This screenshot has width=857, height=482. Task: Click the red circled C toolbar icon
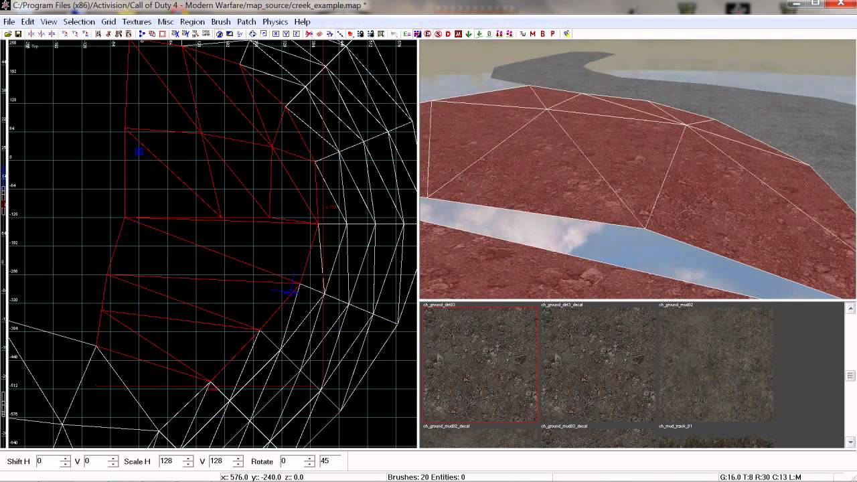pyautogui.click(x=427, y=33)
